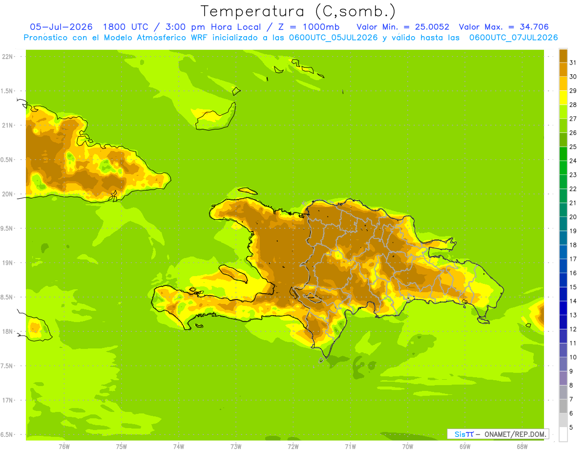Click the "76W" longitude axis label
Screen dimensions: 586x453
(64, 446)
